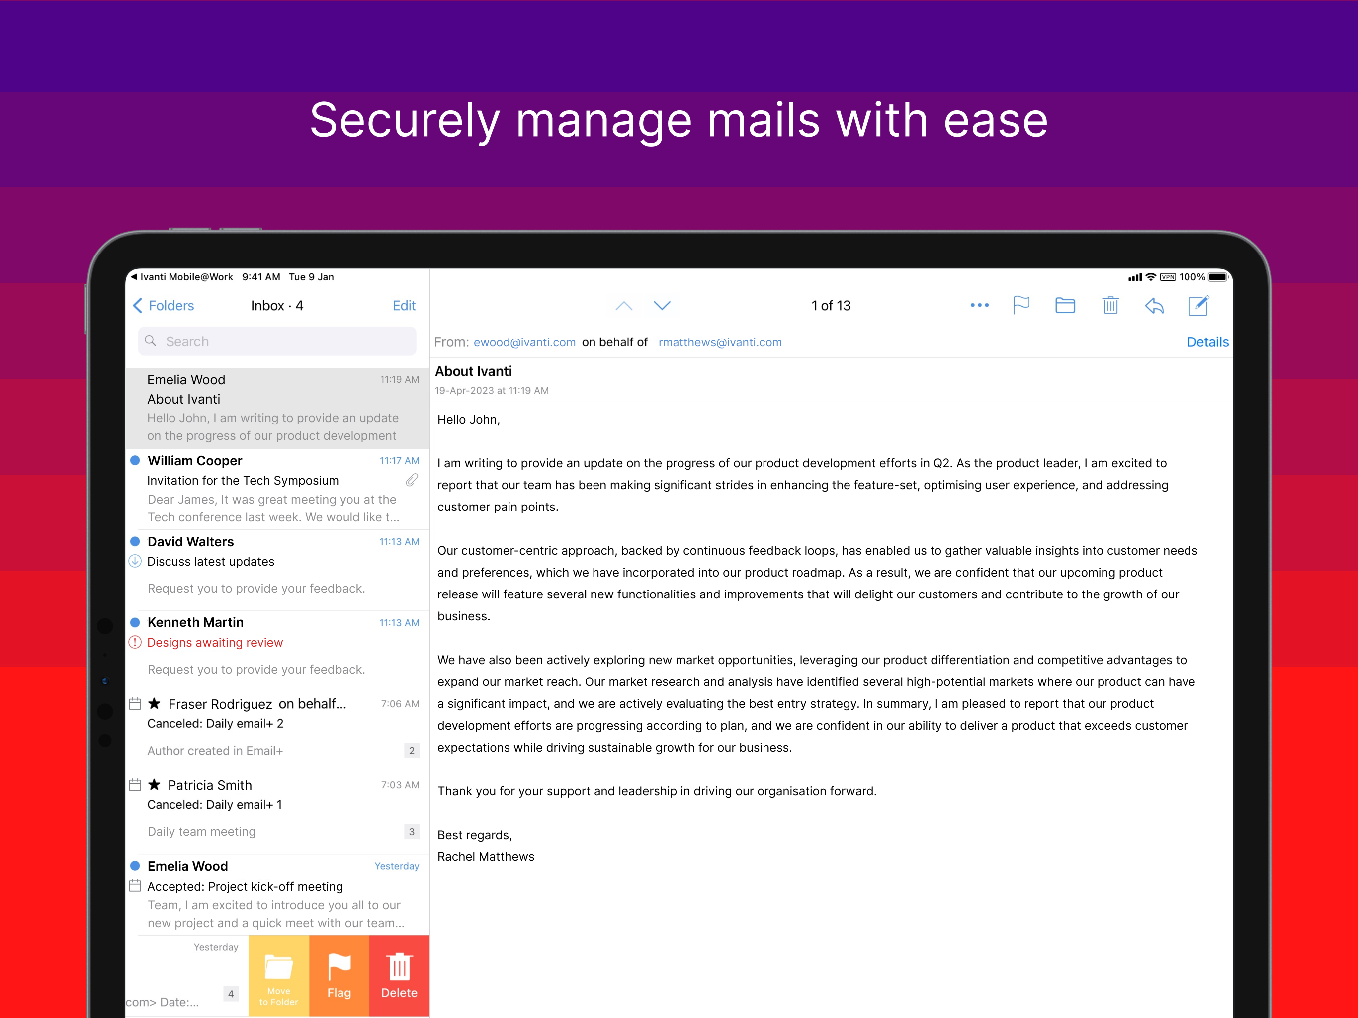Expand thread count 2 badge
The width and height of the screenshot is (1358, 1018).
412,750
